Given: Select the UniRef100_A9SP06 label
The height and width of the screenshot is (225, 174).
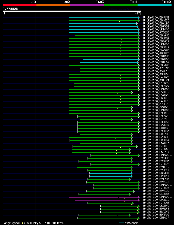Looking at the screenshot, I should tap(156, 74).
